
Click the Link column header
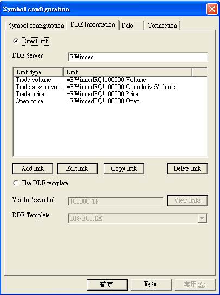pos(128,72)
